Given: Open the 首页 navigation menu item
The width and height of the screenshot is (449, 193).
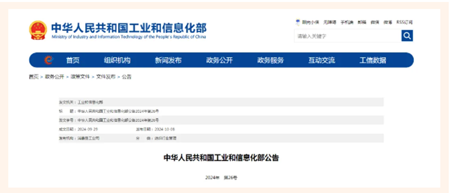Looking at the screenshot, I should click(x=72, y=60).
